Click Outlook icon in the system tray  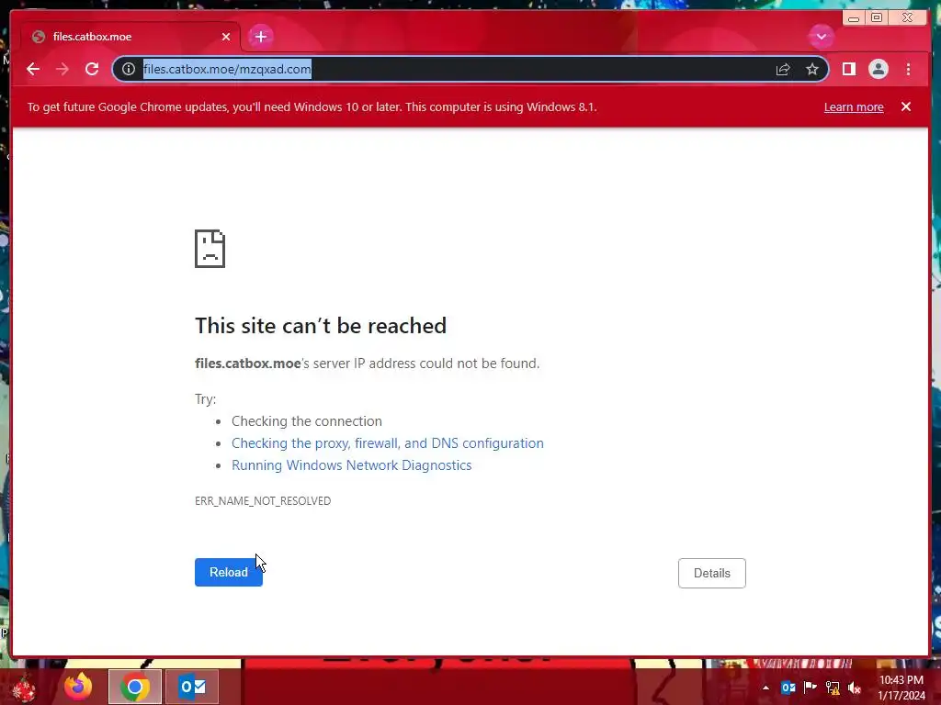(x=788, y=688)
